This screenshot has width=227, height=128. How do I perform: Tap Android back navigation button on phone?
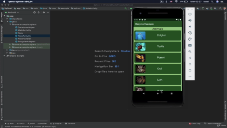143,94
